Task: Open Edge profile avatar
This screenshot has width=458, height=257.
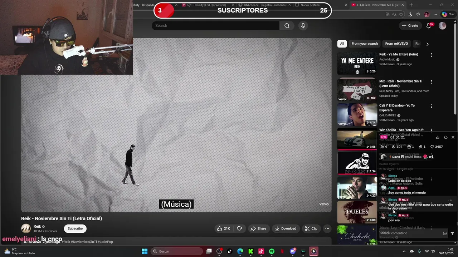Action: [x=427, y=14]
